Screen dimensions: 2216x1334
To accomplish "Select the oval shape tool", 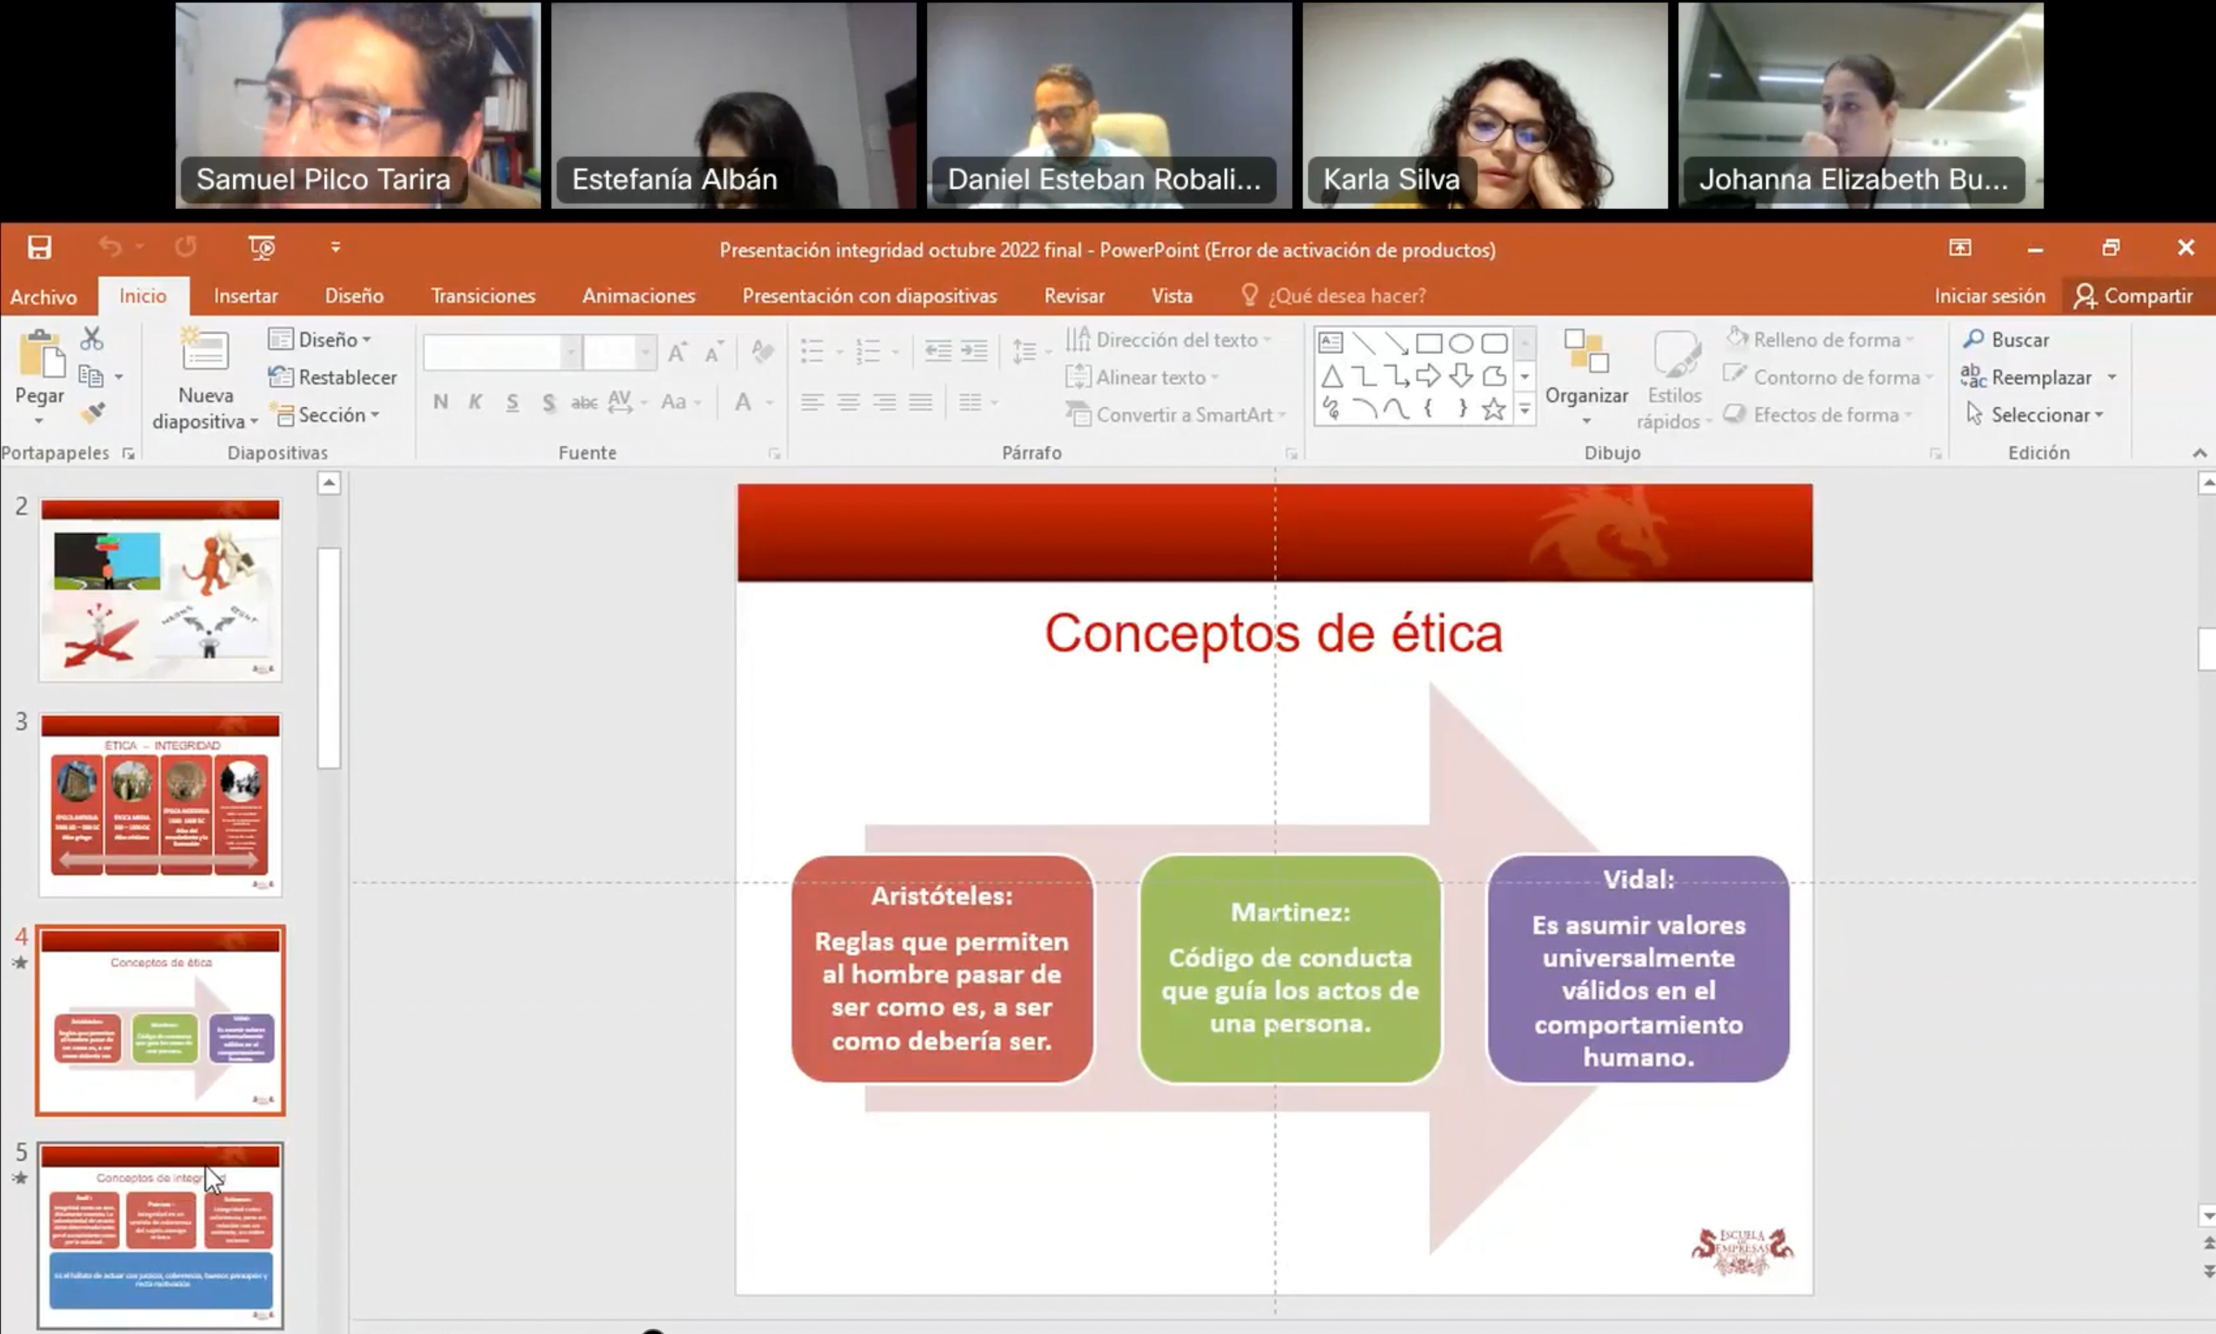I will point(1461,344).
